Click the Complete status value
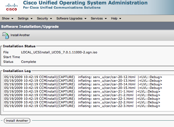Image resolution: width=174 pixels, height=127 pixels. point(29,62)
